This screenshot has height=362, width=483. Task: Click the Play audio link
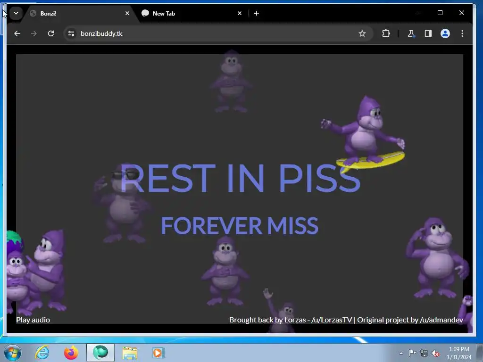point(33,320)
